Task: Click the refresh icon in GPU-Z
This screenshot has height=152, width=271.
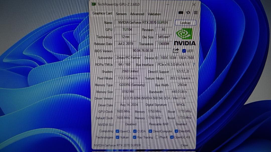Action: pos(188,13)
